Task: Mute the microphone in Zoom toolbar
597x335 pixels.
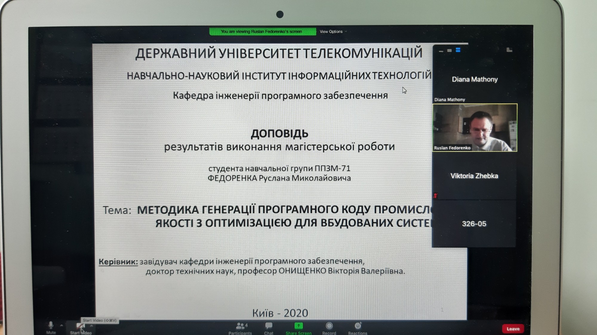Action: pyautogui.click(x=51, y=327)
